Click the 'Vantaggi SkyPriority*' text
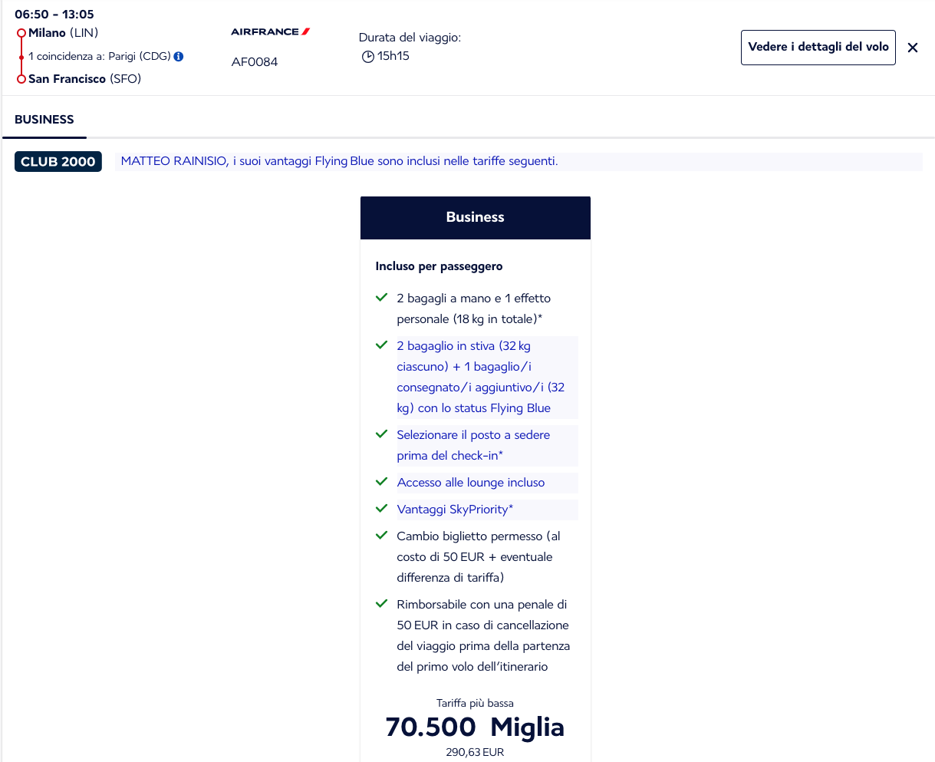This screenshot has height=762, width=935. coord(455,510)
